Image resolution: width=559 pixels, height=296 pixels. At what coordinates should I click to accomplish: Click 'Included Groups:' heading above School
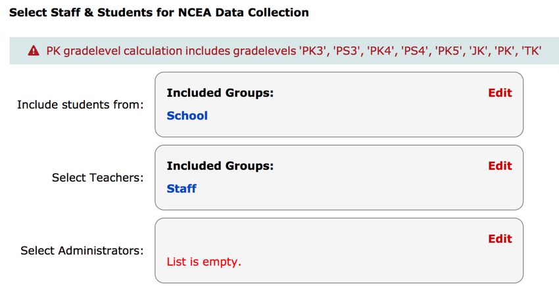[220, 93]
